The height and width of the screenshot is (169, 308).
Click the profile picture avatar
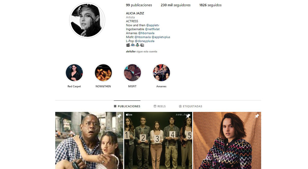point(87,20)
